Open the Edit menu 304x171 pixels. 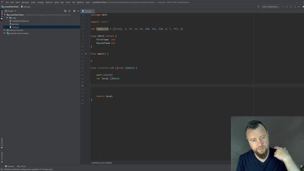pyautogui.click(x=12, y=2)
